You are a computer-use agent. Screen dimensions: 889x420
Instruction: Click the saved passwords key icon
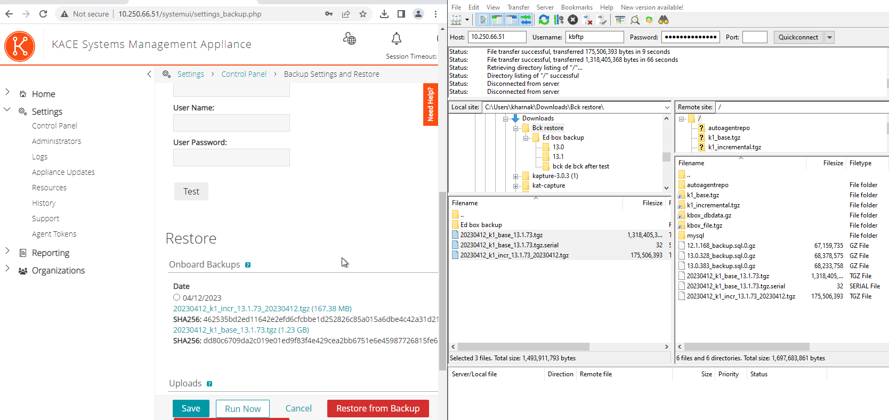coord(329,14)
